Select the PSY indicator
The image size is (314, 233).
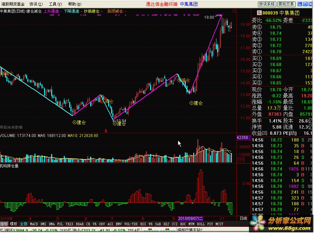(210, 224)
